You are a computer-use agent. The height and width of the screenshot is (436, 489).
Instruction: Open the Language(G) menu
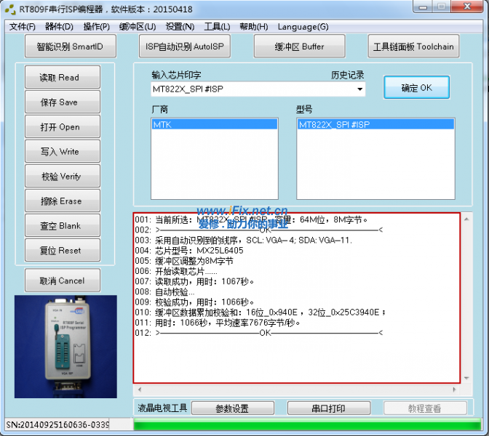tap(303, 27)
